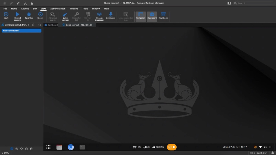Open the notifications bell in the status bar
The height and width of the screenshot is (155, 276).
coord(272,153)
